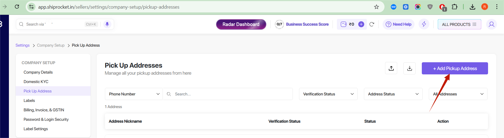
Task: Go to Label Settings in sidebar
Action: click(x=36, y=129)
